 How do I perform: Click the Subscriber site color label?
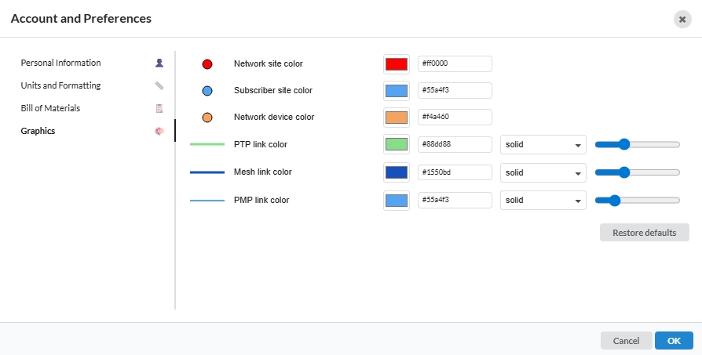273,91
